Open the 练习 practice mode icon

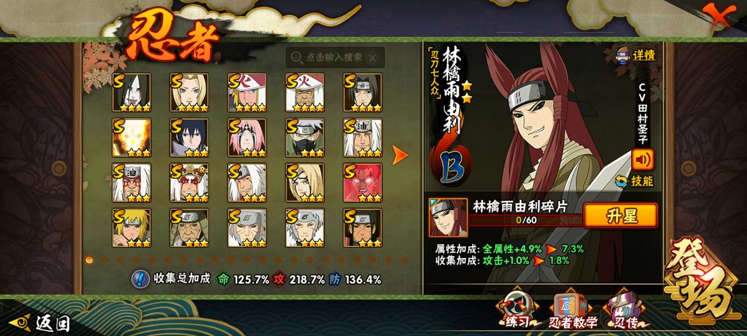tap(516, 309)
